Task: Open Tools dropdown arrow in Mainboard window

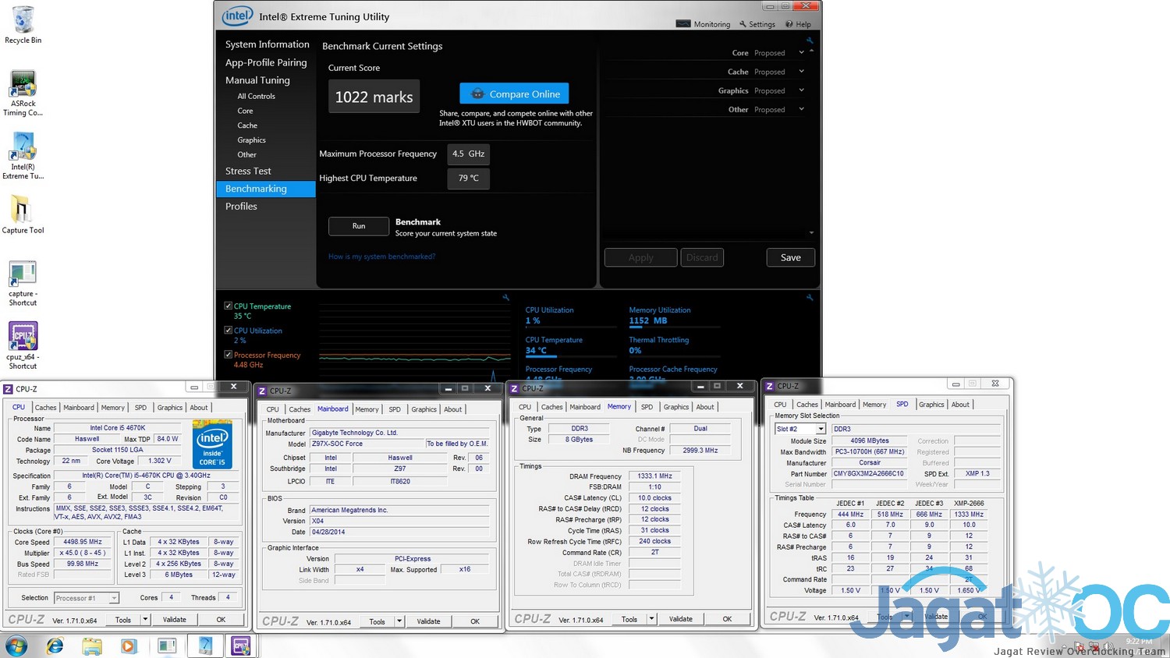Action: point(399,621)
